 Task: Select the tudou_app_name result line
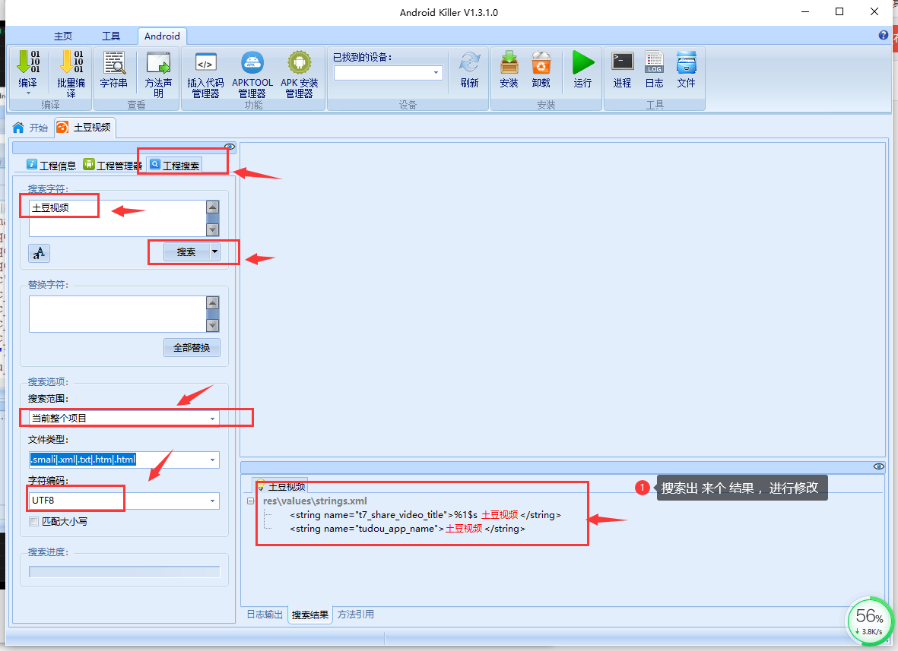408,529
